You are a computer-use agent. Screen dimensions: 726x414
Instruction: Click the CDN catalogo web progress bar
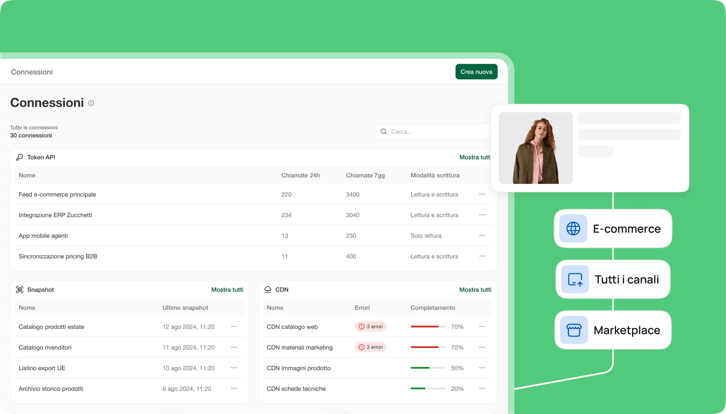click(428, 327)
